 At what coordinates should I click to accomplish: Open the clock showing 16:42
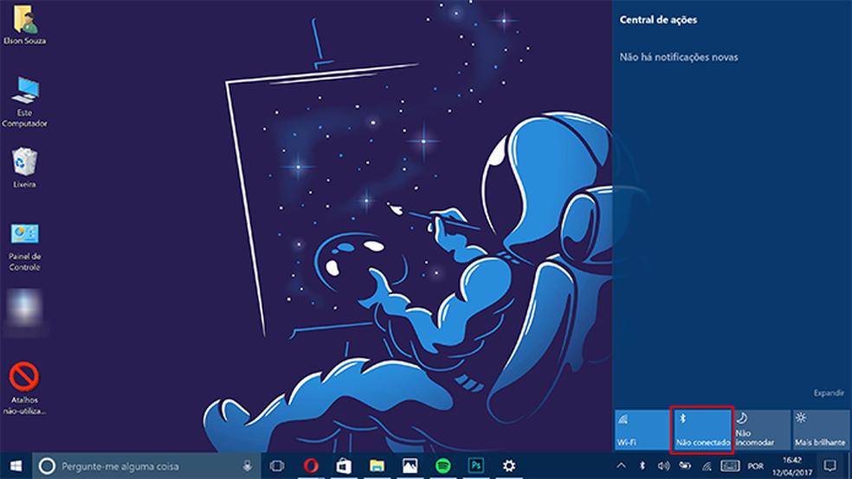792,466
